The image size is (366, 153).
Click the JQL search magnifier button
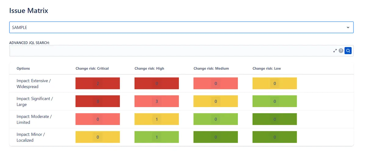(x=348, y=51)
